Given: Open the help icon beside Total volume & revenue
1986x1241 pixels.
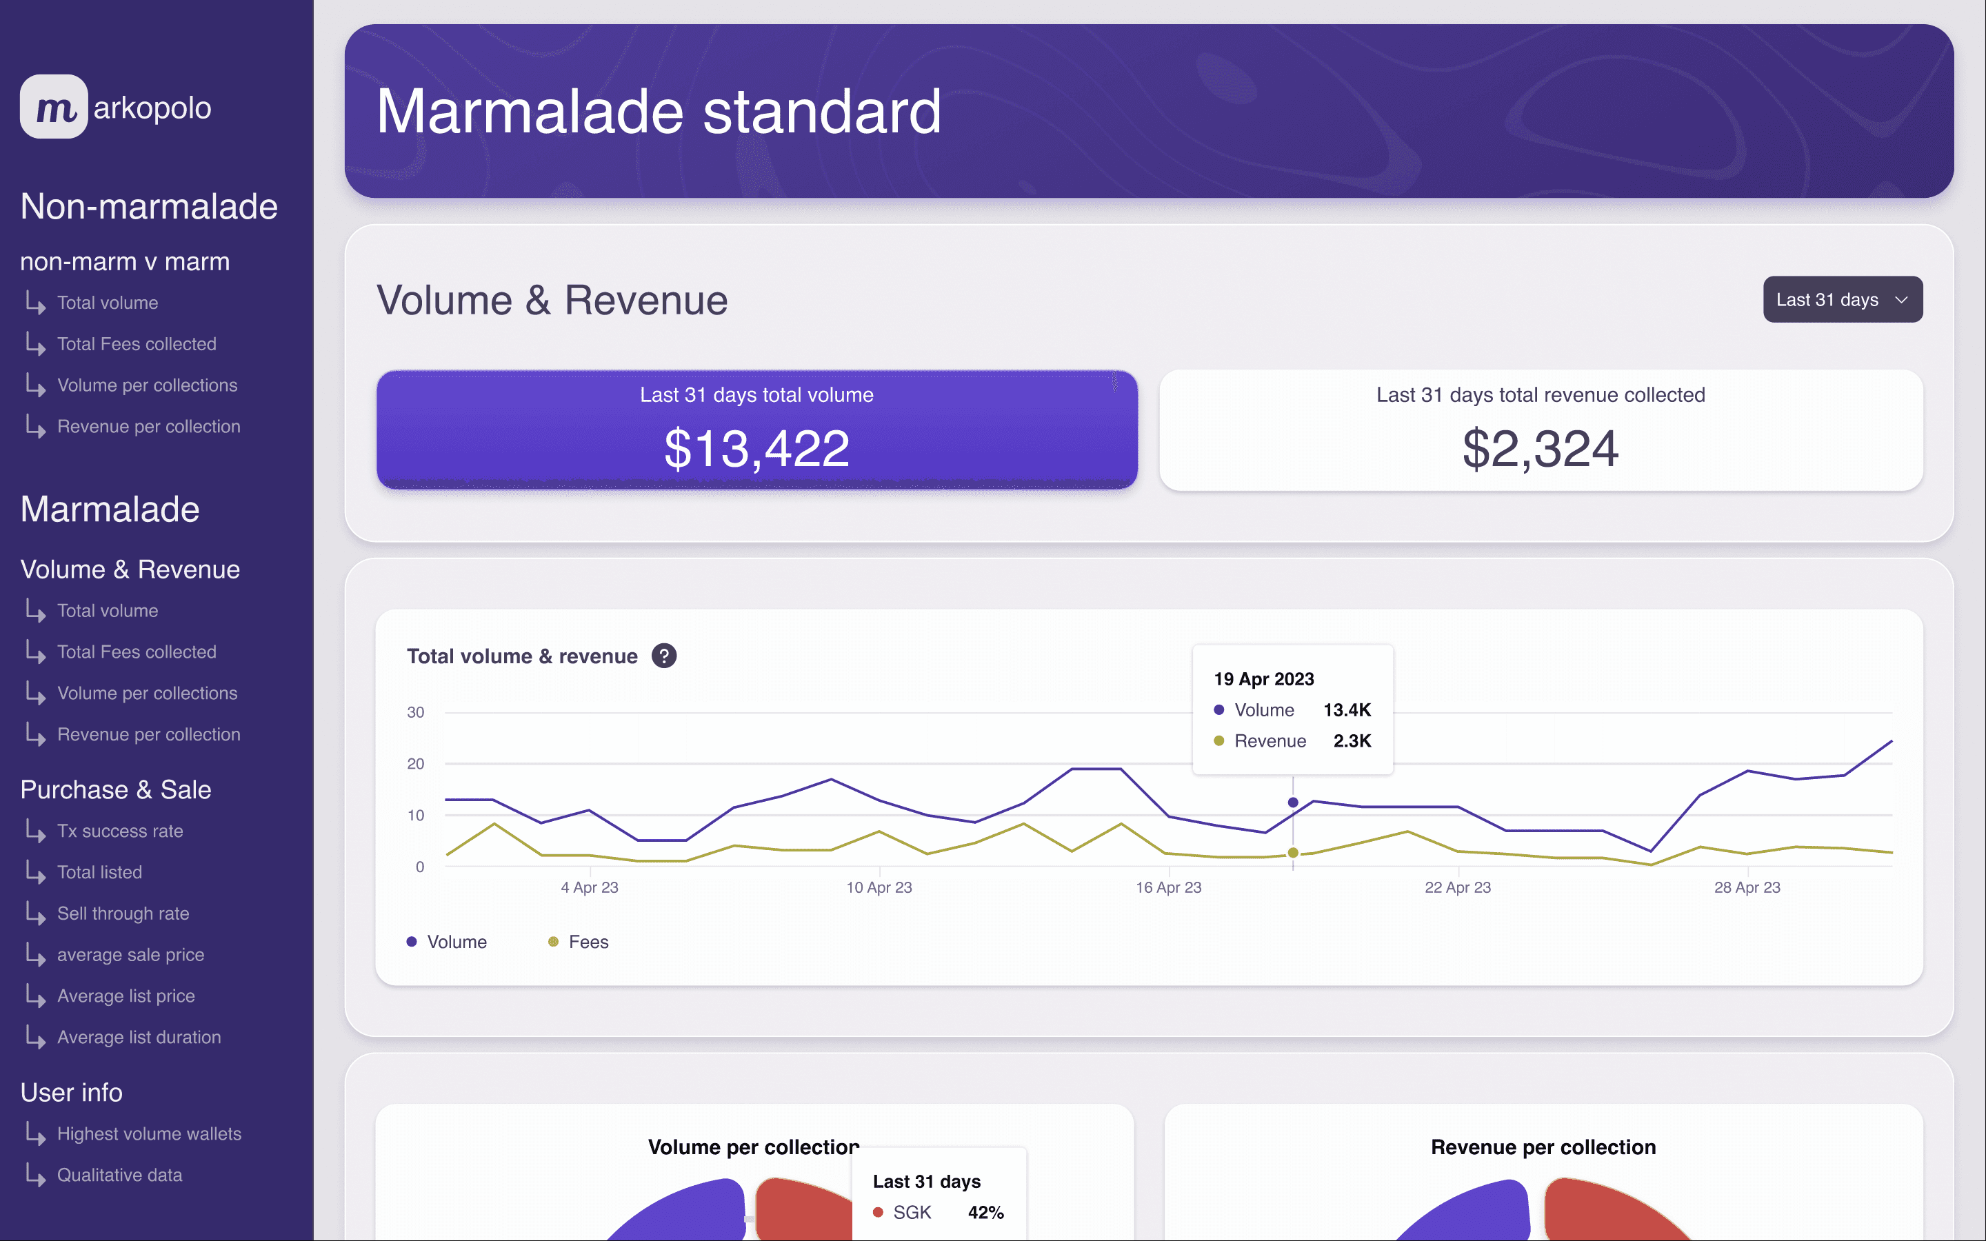Looking at the screenshot, I should pyautogui.click(x=664, y=656).
